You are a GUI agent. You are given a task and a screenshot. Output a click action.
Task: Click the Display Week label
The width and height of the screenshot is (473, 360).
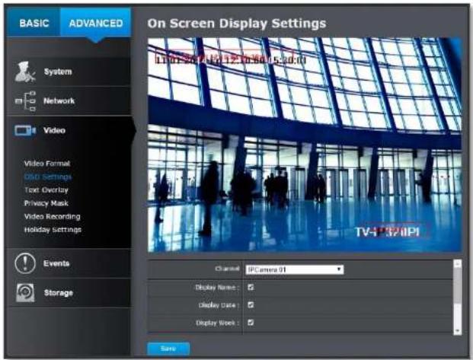pyautogui.click(x=217, y=323)
